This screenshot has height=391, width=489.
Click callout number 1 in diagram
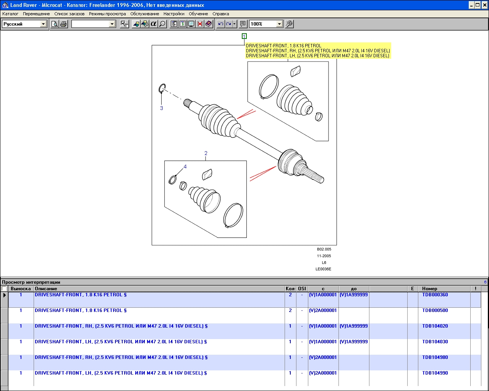pos(244,36)
